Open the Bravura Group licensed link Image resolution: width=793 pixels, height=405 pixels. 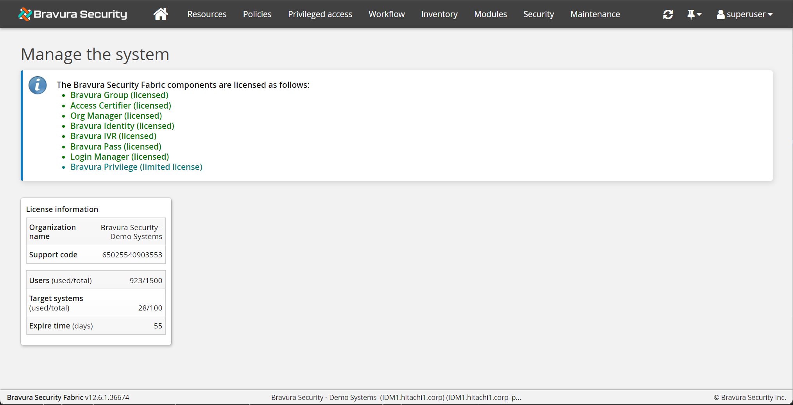click(x=119, y=95)
